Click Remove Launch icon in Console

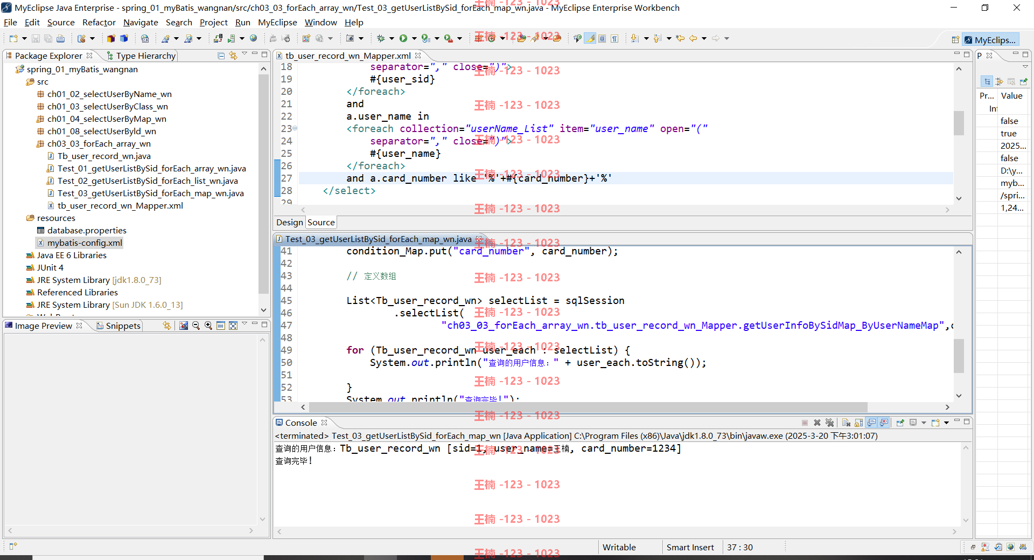[817, 423]
